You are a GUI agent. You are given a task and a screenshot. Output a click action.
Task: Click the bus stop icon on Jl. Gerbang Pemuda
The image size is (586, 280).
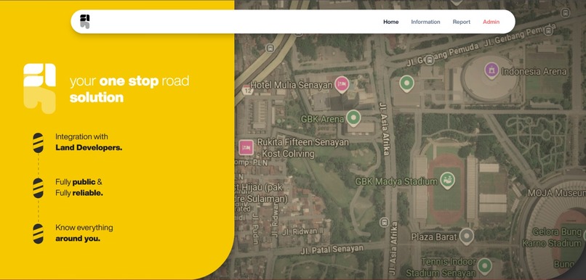click(430, 59)
